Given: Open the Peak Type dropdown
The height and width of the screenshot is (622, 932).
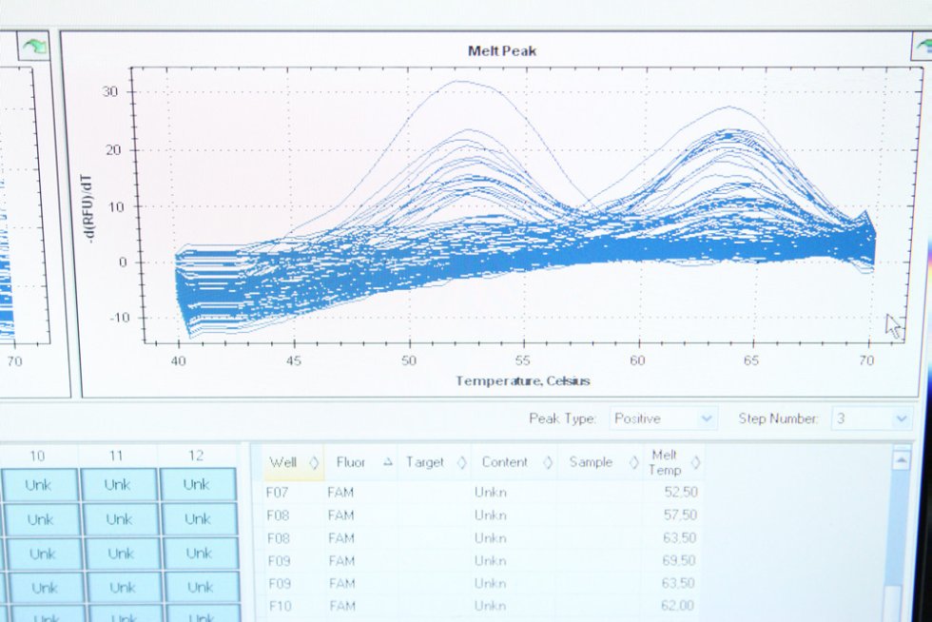Looking at the screenshot, I should (x=664, y=418).
